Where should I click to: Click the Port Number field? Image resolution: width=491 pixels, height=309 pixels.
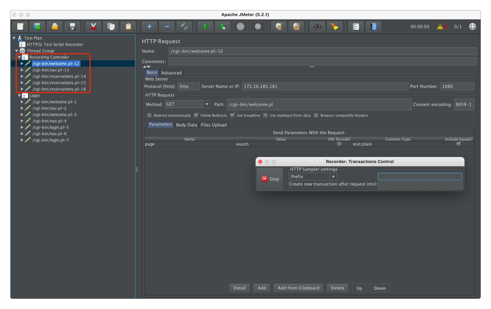click(457, 86)
